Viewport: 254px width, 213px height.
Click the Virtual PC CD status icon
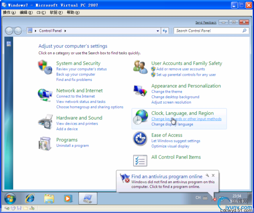click(13, 208)
